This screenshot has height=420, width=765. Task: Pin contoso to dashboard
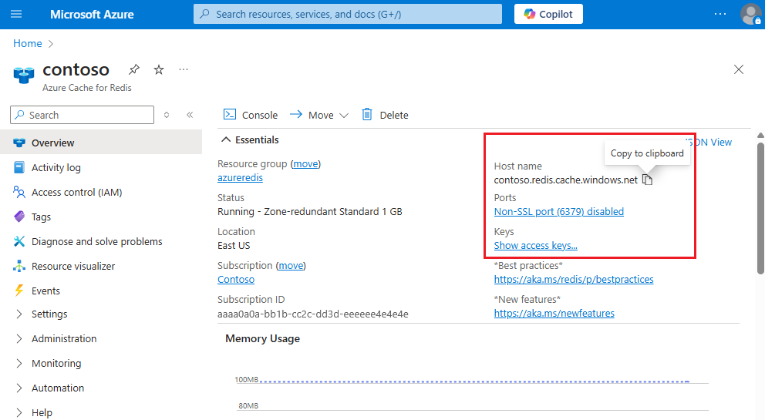[x=134, y=70]
